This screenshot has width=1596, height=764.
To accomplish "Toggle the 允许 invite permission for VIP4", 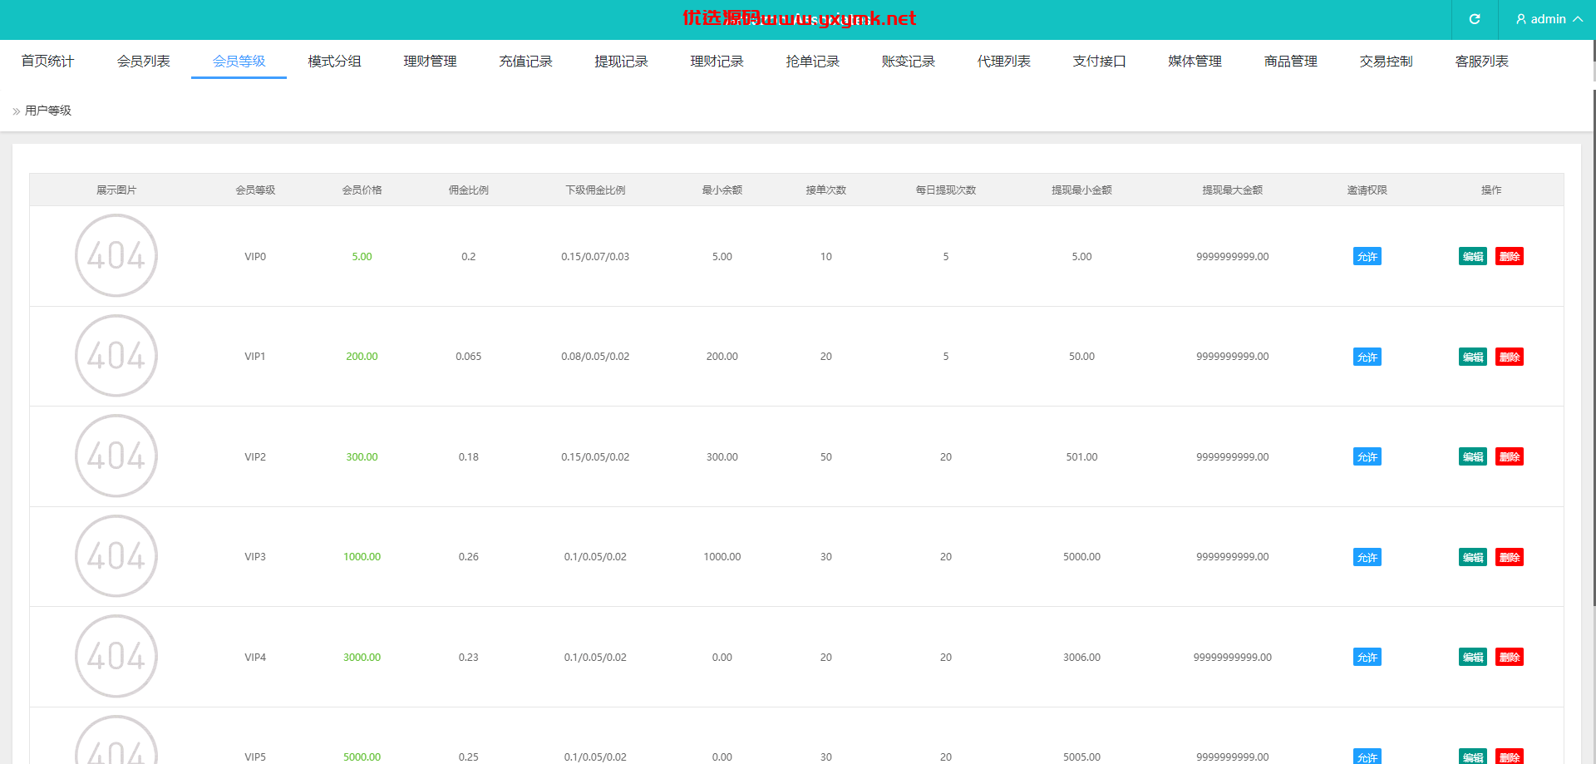I will (x=1367, y=658).
